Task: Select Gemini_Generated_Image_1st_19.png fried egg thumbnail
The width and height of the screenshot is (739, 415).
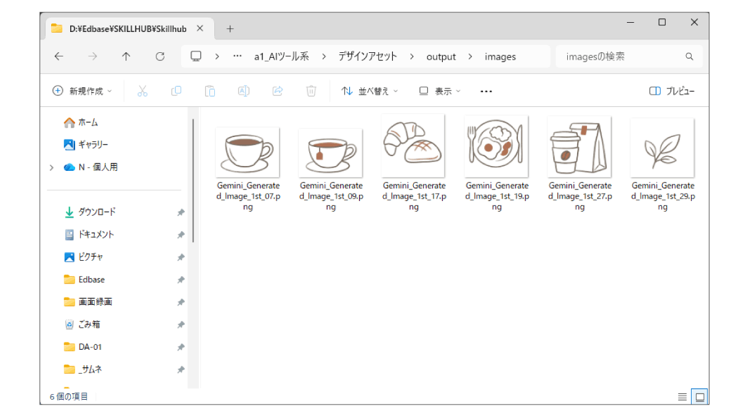Action: click(496, 146)
